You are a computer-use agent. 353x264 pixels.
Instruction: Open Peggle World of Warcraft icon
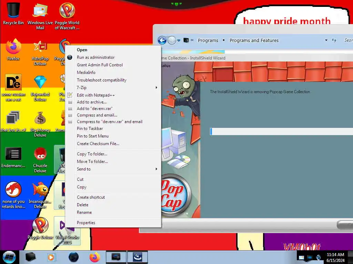67,16
